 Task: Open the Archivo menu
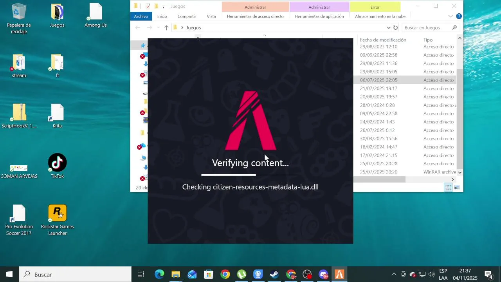click(141, 16)
